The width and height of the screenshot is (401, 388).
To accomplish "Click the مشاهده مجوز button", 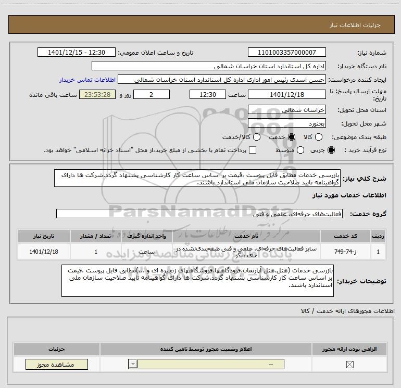I will 57,364.
